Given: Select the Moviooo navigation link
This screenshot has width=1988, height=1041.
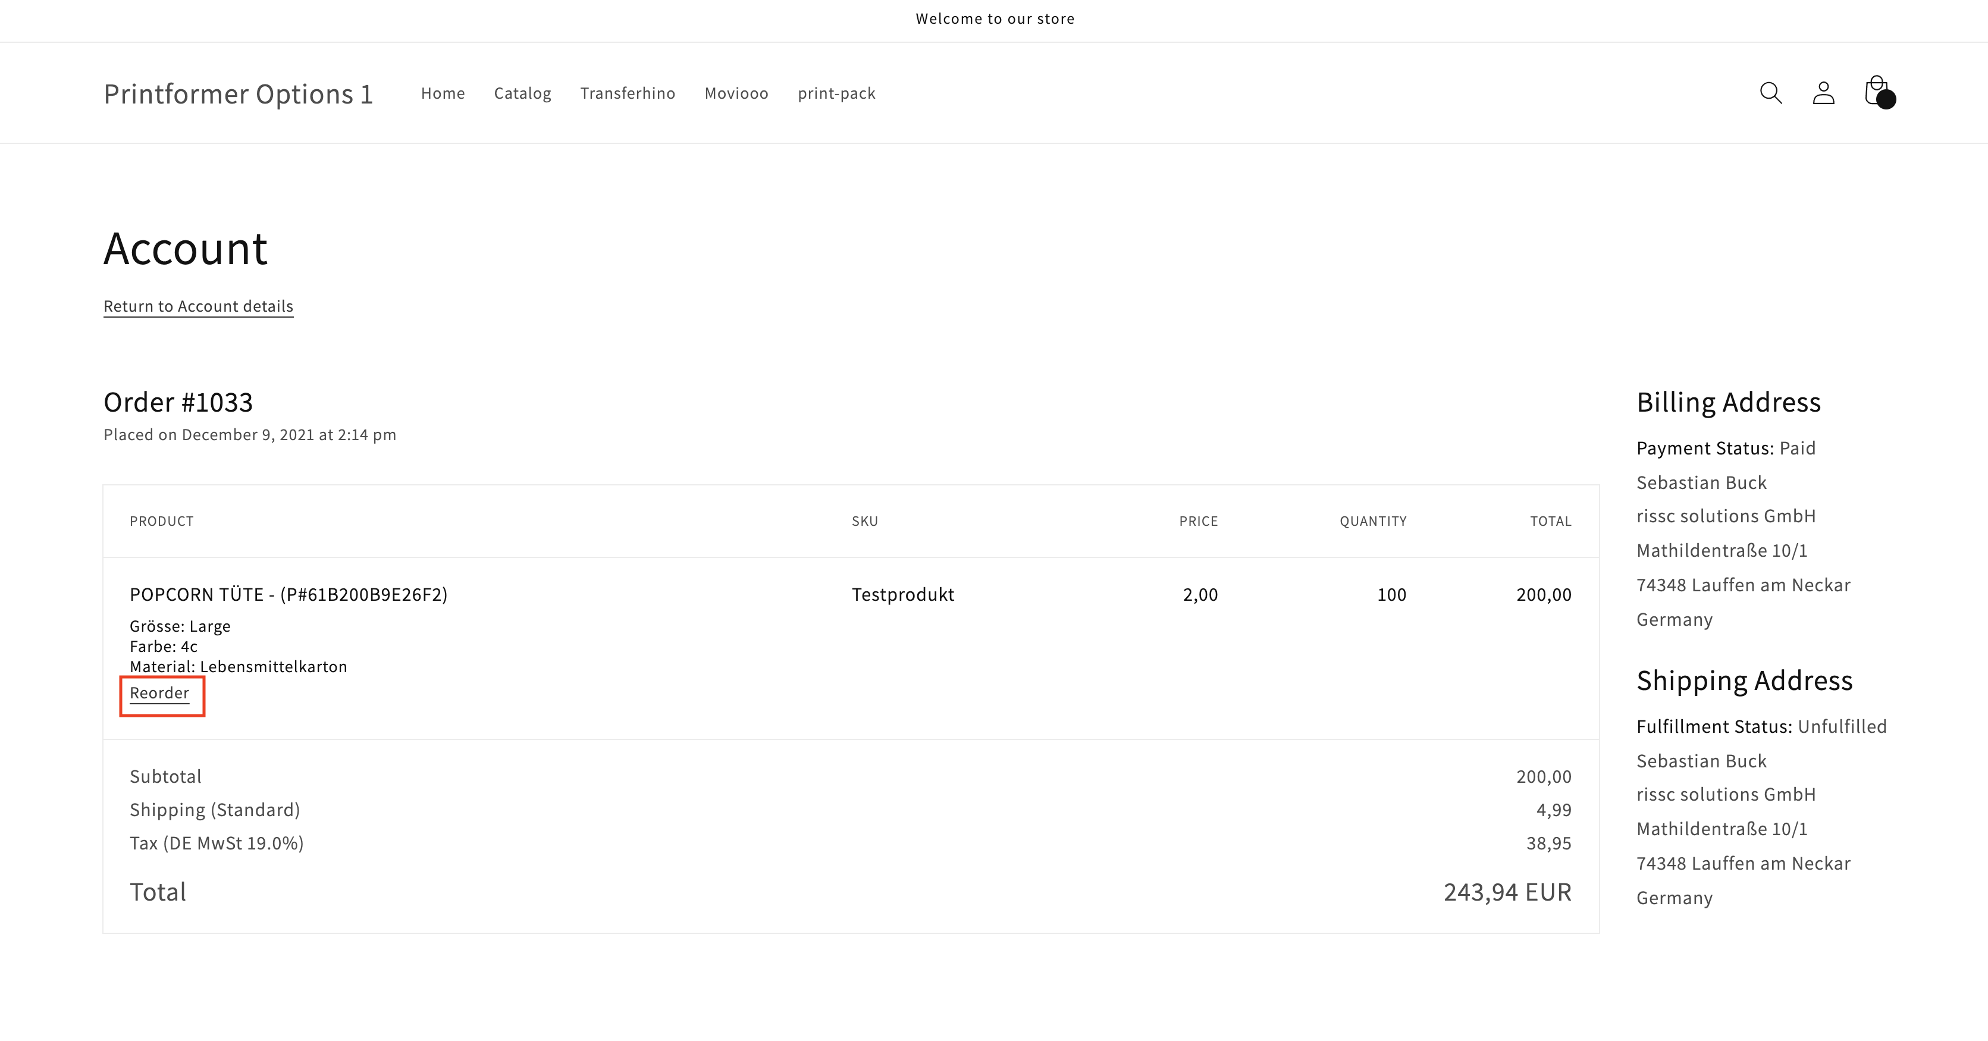Looking at the screenshot, I should pyautogui.click(x=736, y=93).
